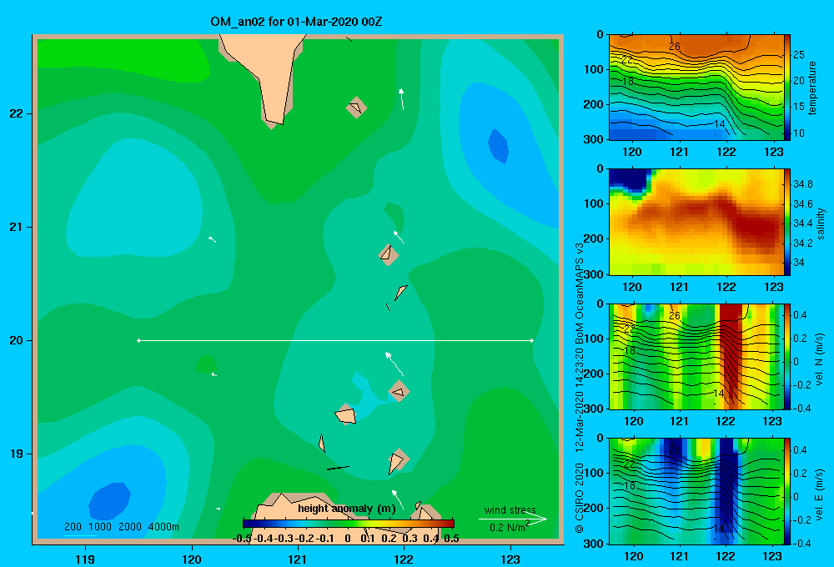Select the 'wind stress' label text
The width and height of the screenshot is (834, 567).
pyautogui.click(x=510, y=509)
